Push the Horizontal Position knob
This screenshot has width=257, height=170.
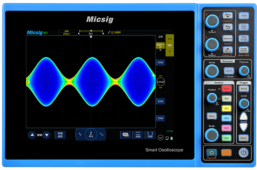tap(244, 71)
